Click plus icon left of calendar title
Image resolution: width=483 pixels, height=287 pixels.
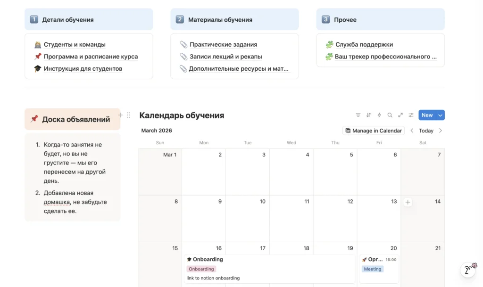click(x=120, y=115)
